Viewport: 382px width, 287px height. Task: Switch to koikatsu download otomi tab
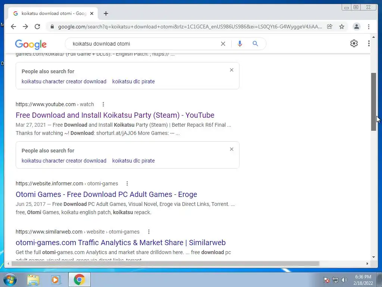53,13
